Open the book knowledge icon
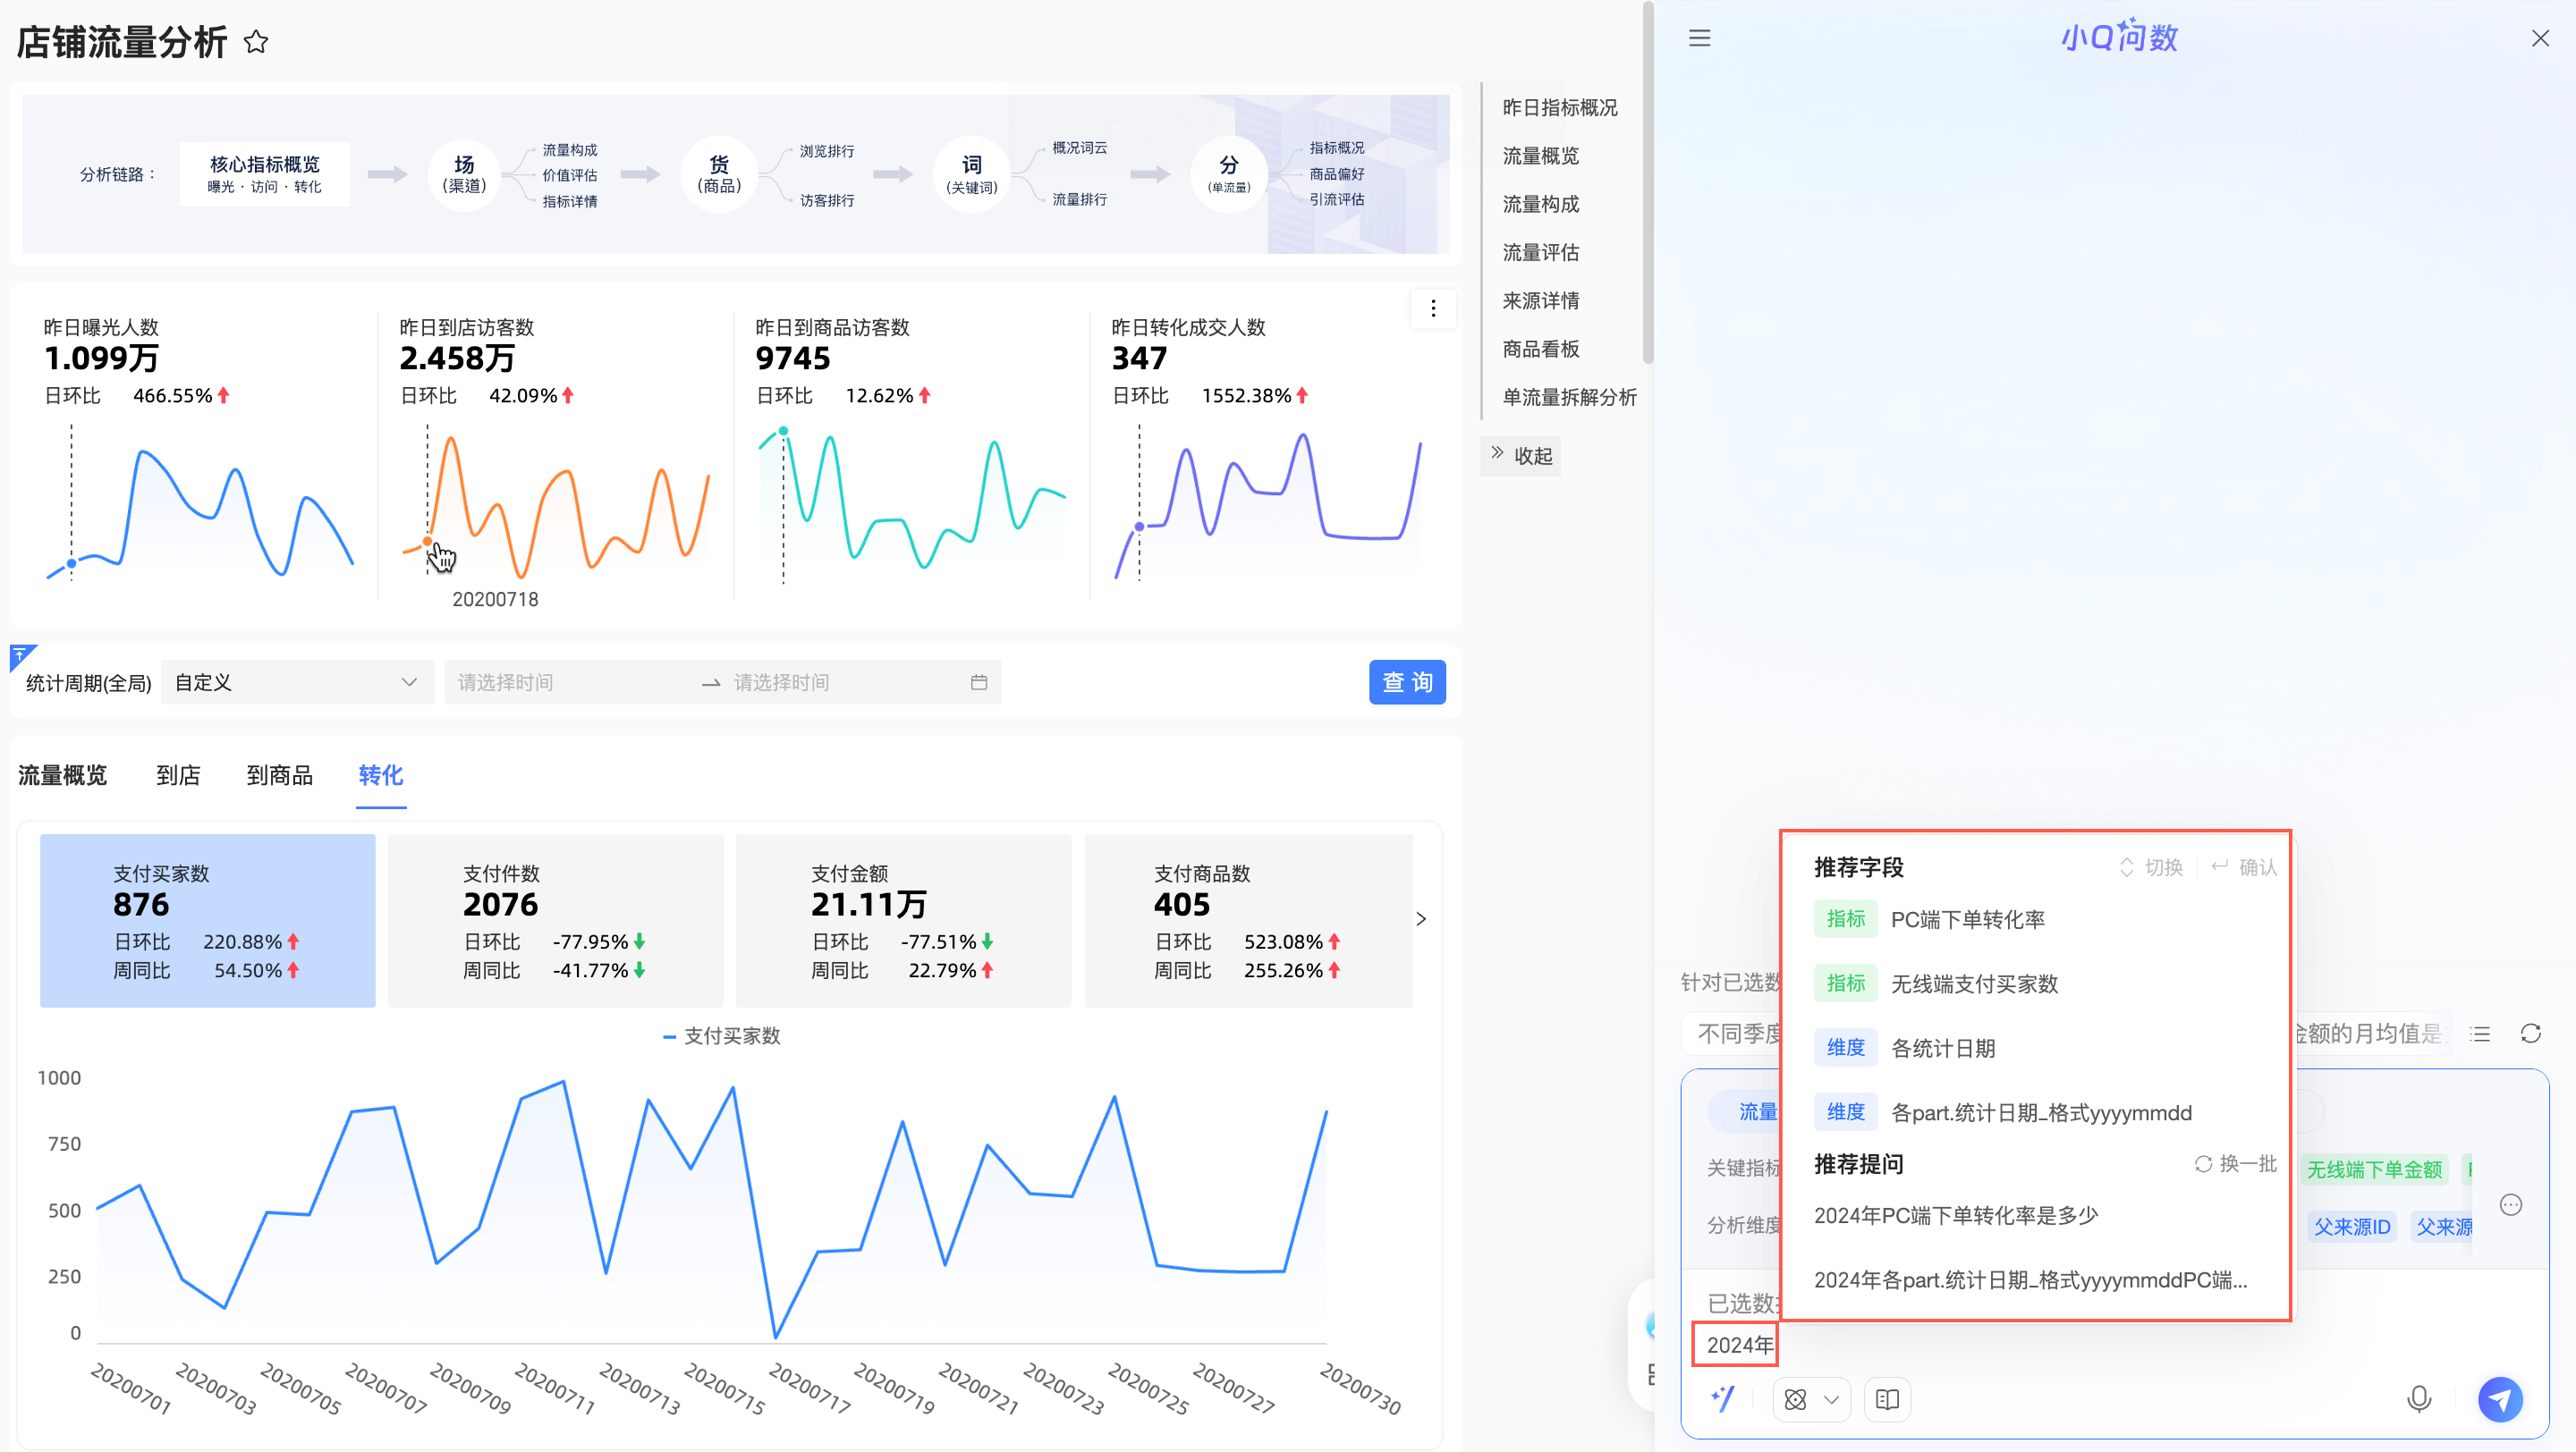The image size is (2576, 1452). [1887, 1399]
